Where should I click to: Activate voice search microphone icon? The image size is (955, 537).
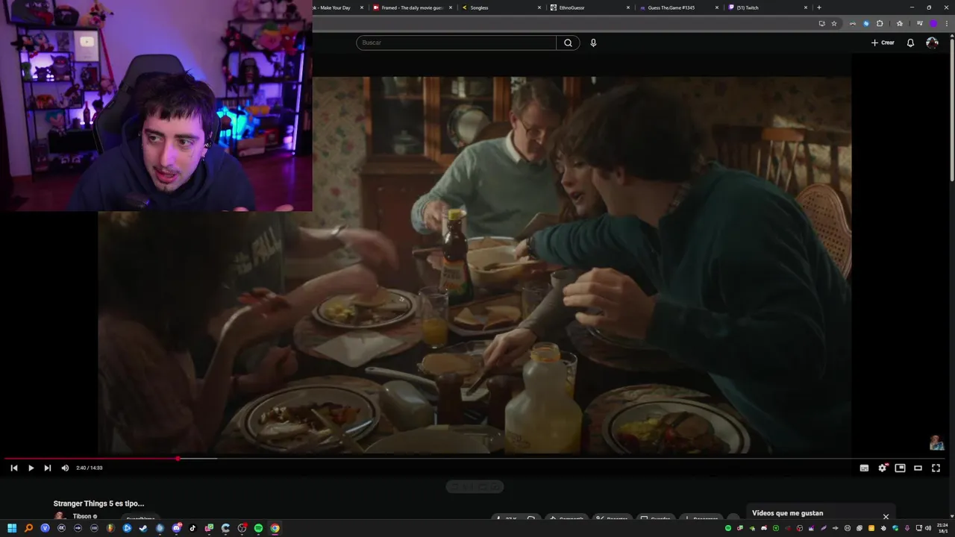point(593,43)
